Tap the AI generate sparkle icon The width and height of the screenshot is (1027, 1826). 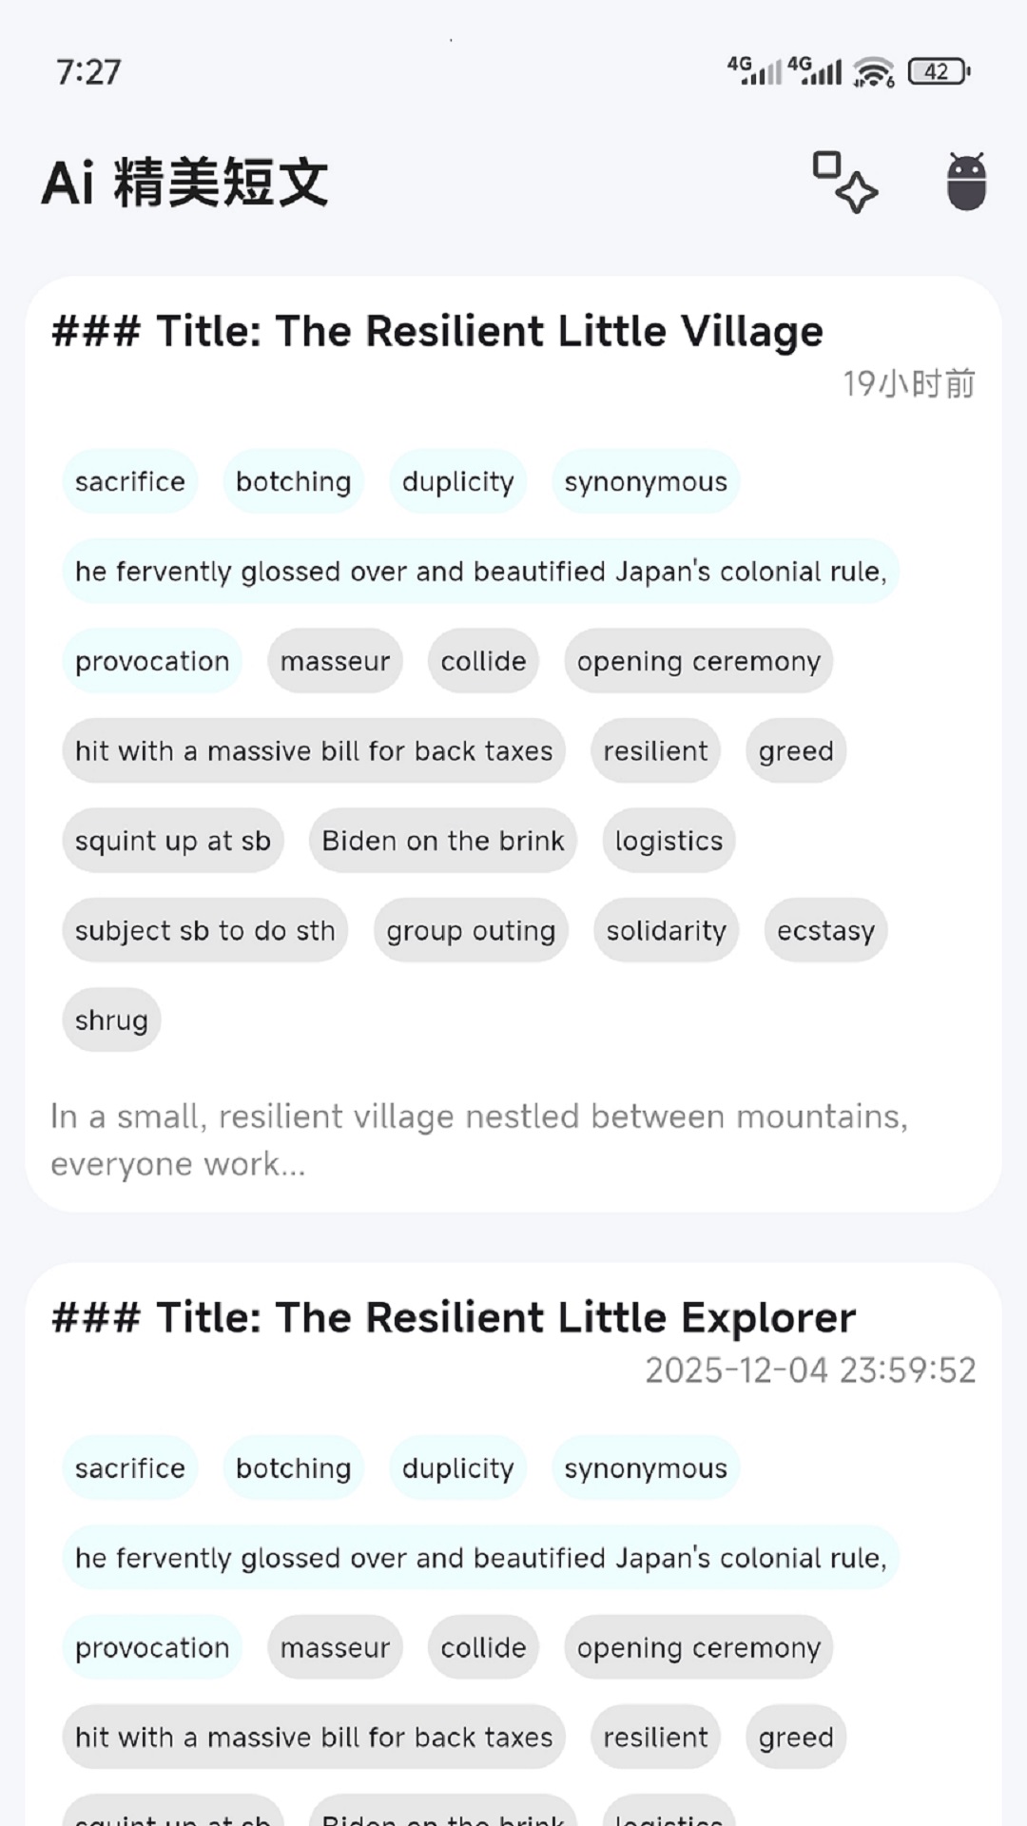point(844,182)
